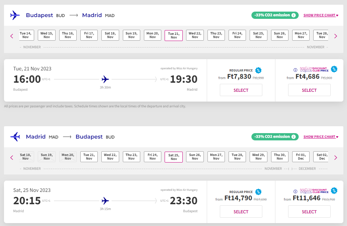Screen dimensions: 347x226
Task: Click the outbound WIZZ Discount Club percent badge
Action: (x=334, y=69)
